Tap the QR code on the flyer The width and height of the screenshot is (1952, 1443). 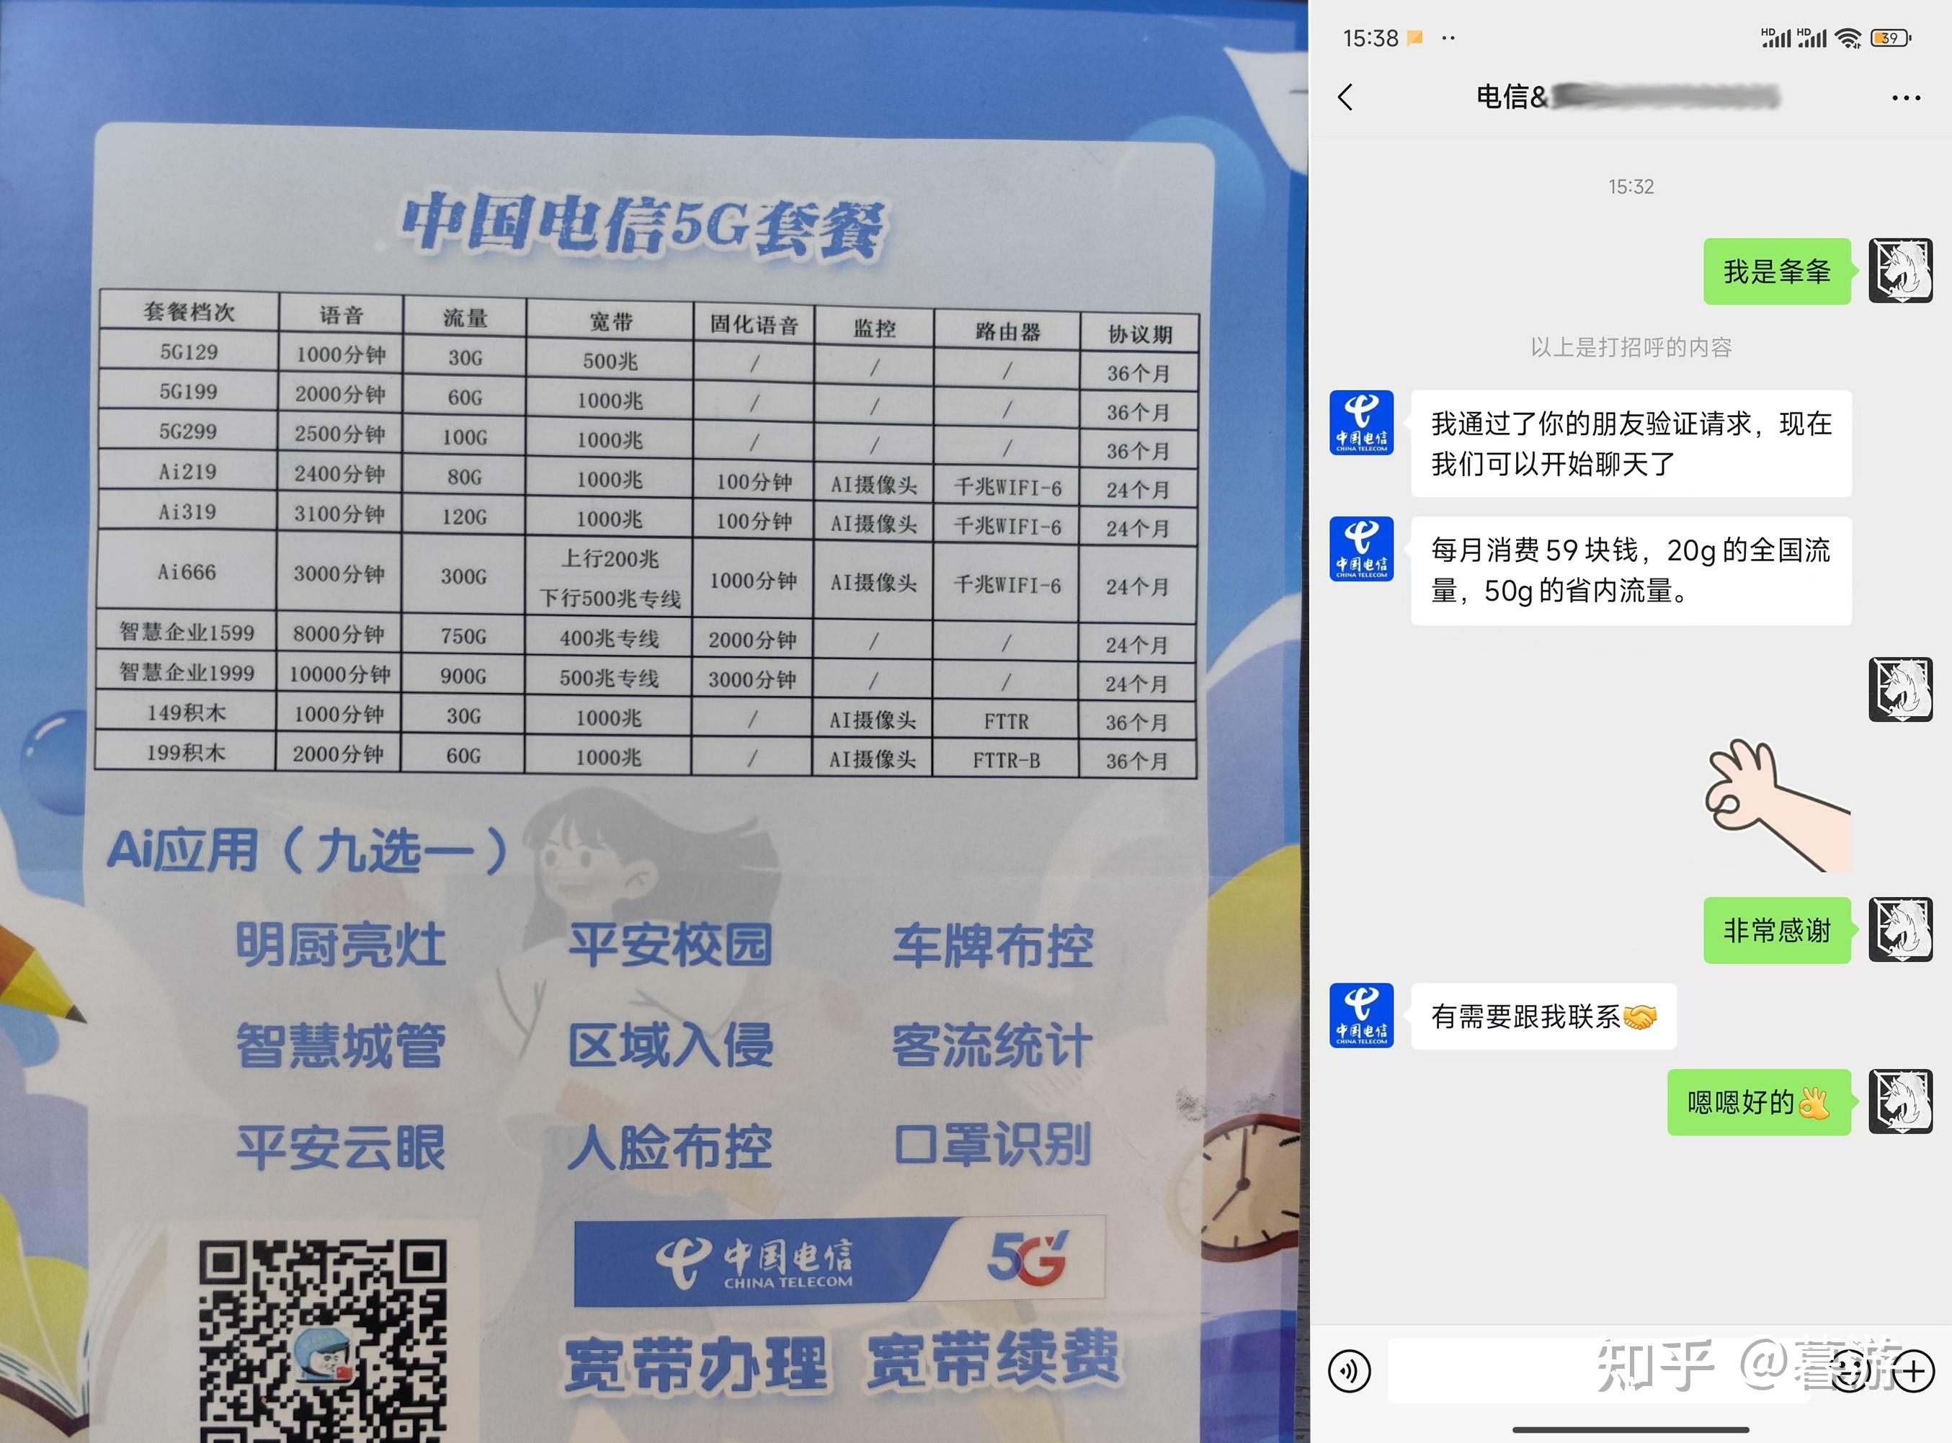(x=322, y=1341)
